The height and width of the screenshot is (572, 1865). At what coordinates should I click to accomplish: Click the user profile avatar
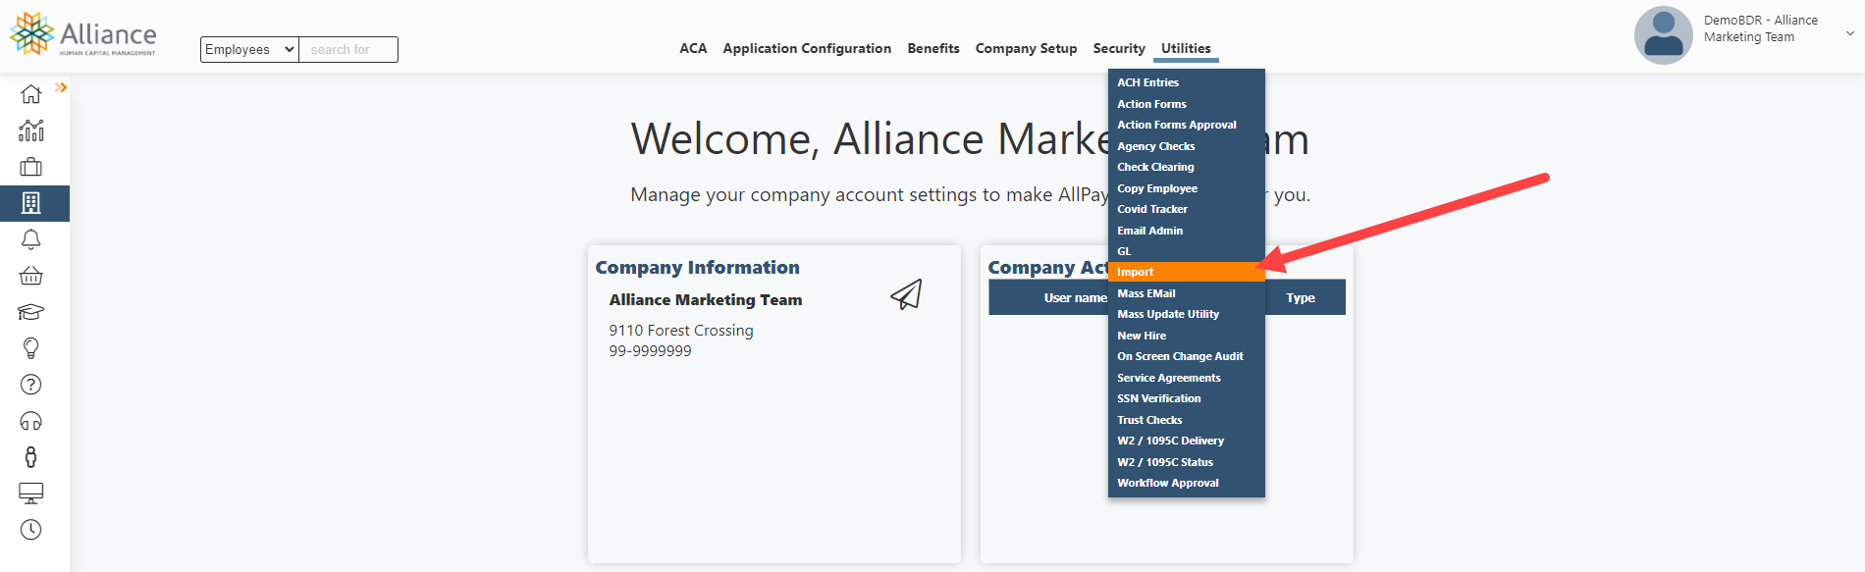coord(1663,35)
